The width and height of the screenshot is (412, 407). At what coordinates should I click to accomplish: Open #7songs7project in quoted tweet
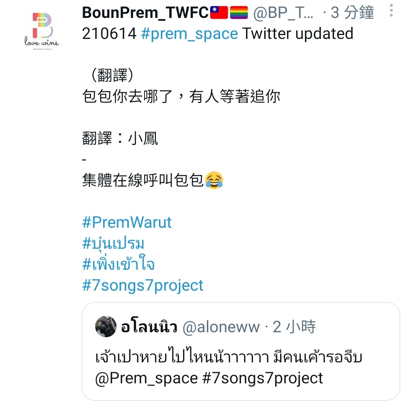tap(263, 378)
